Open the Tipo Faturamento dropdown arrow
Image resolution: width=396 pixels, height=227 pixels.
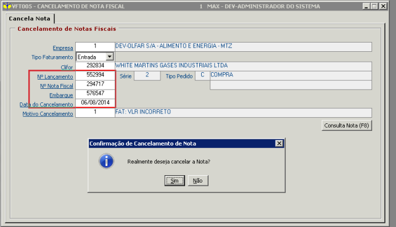(110, 57)
